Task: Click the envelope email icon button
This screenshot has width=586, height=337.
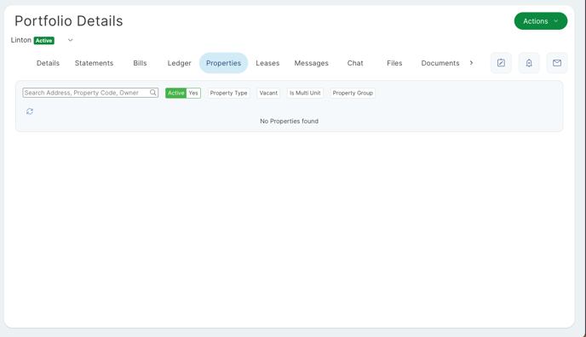Action: click(557, 63)
